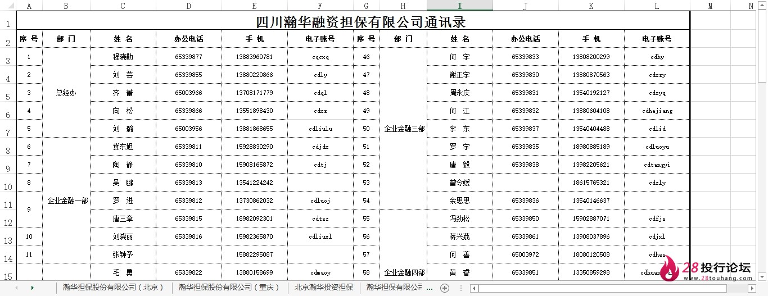Open the 瀚华担保股份有限公司（重庆） sheet tab
Viewport: 768px width, 296px height.
coord(229,288)
